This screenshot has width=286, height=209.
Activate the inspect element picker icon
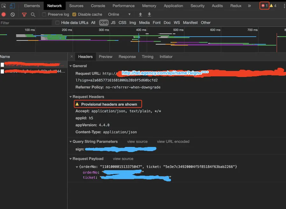(x=4, y=6)
